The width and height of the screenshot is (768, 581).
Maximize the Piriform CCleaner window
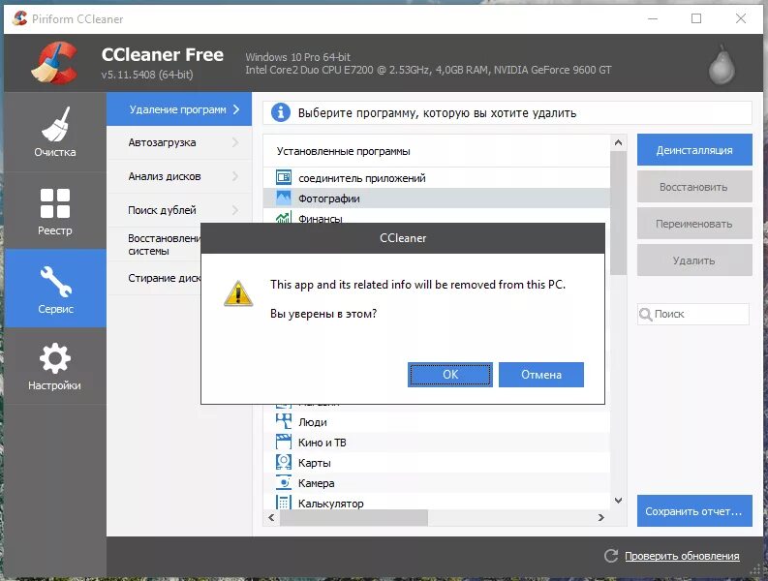(x=696, y=18)
